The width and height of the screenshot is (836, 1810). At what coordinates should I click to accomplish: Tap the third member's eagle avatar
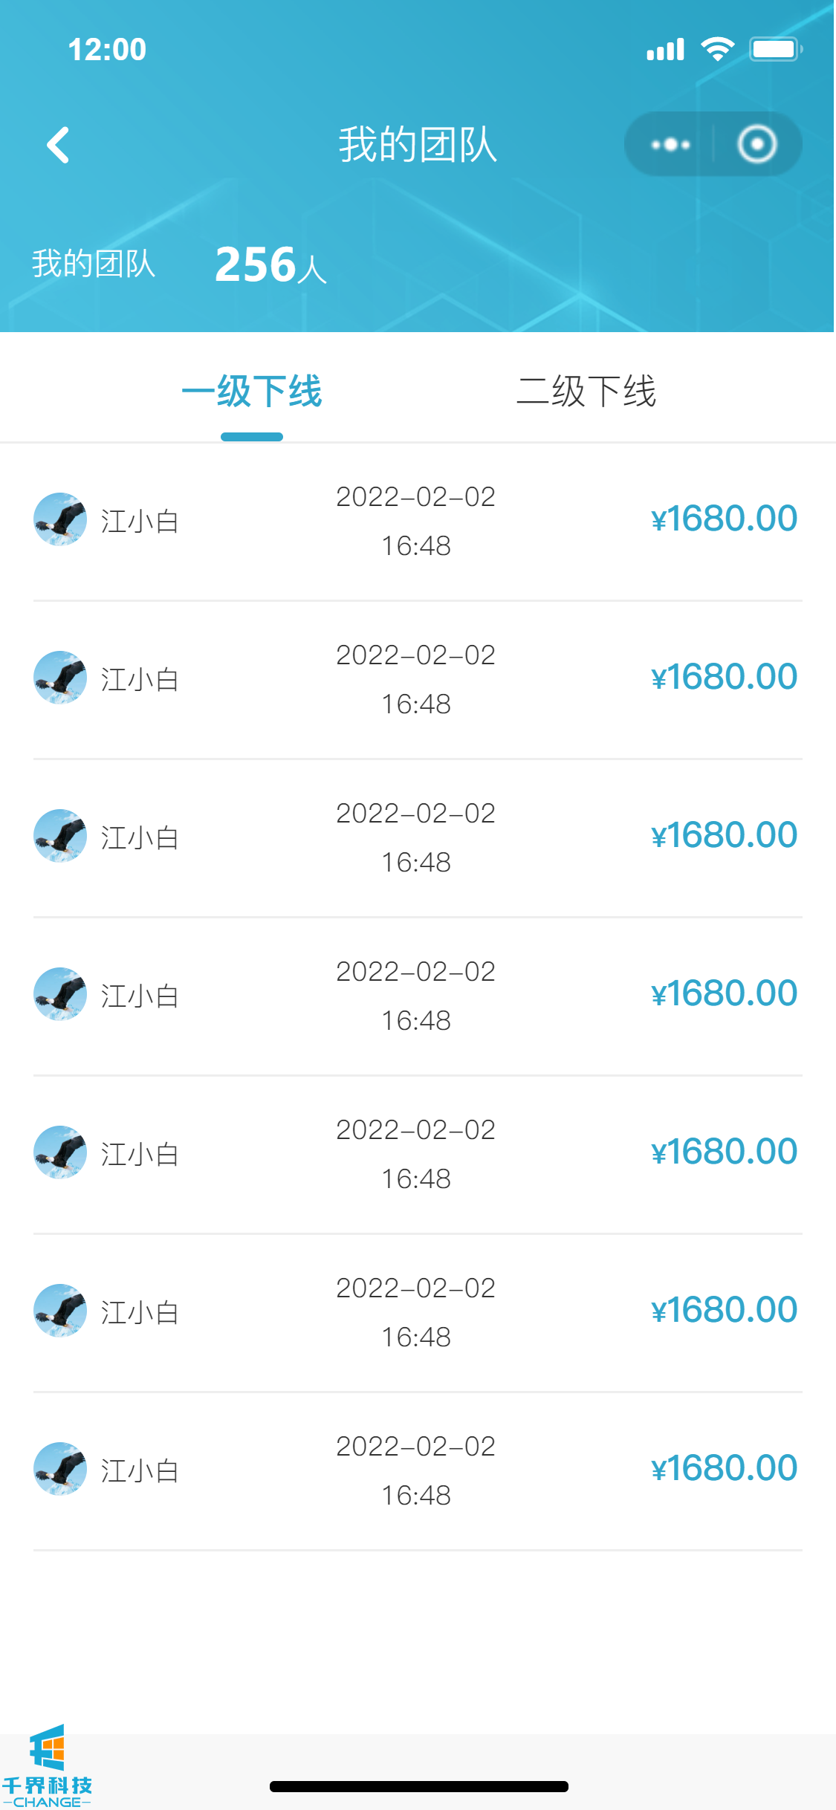[60, 836]
